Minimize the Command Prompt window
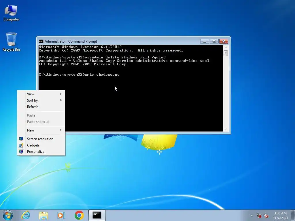Screen dimensions: 295x221 click(205, 41)
